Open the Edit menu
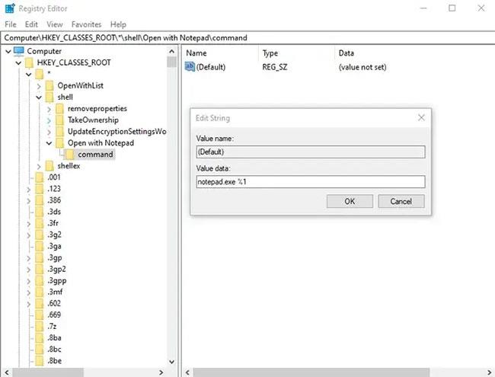 coord(31,24)
